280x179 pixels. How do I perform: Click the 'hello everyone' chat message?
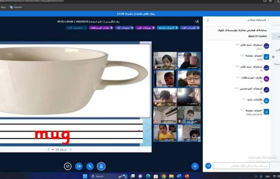[254, 114]
